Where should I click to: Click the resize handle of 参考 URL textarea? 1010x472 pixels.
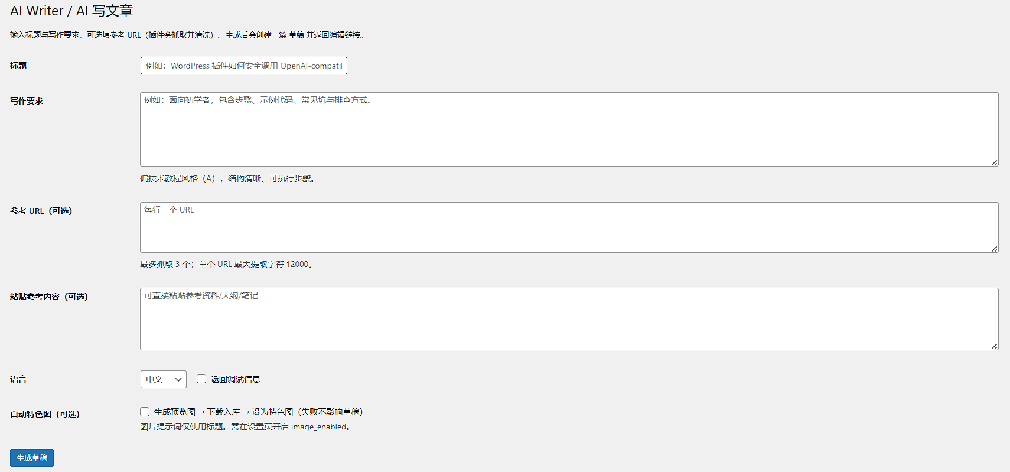(995, 249)
